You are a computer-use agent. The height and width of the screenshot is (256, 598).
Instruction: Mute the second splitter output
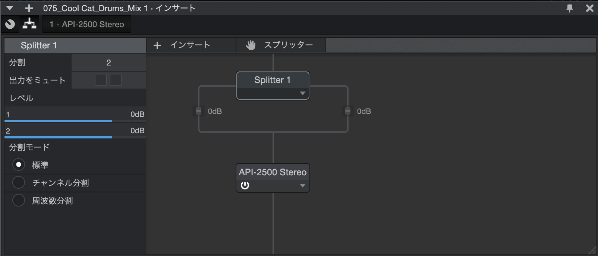(x=116, y=80)
